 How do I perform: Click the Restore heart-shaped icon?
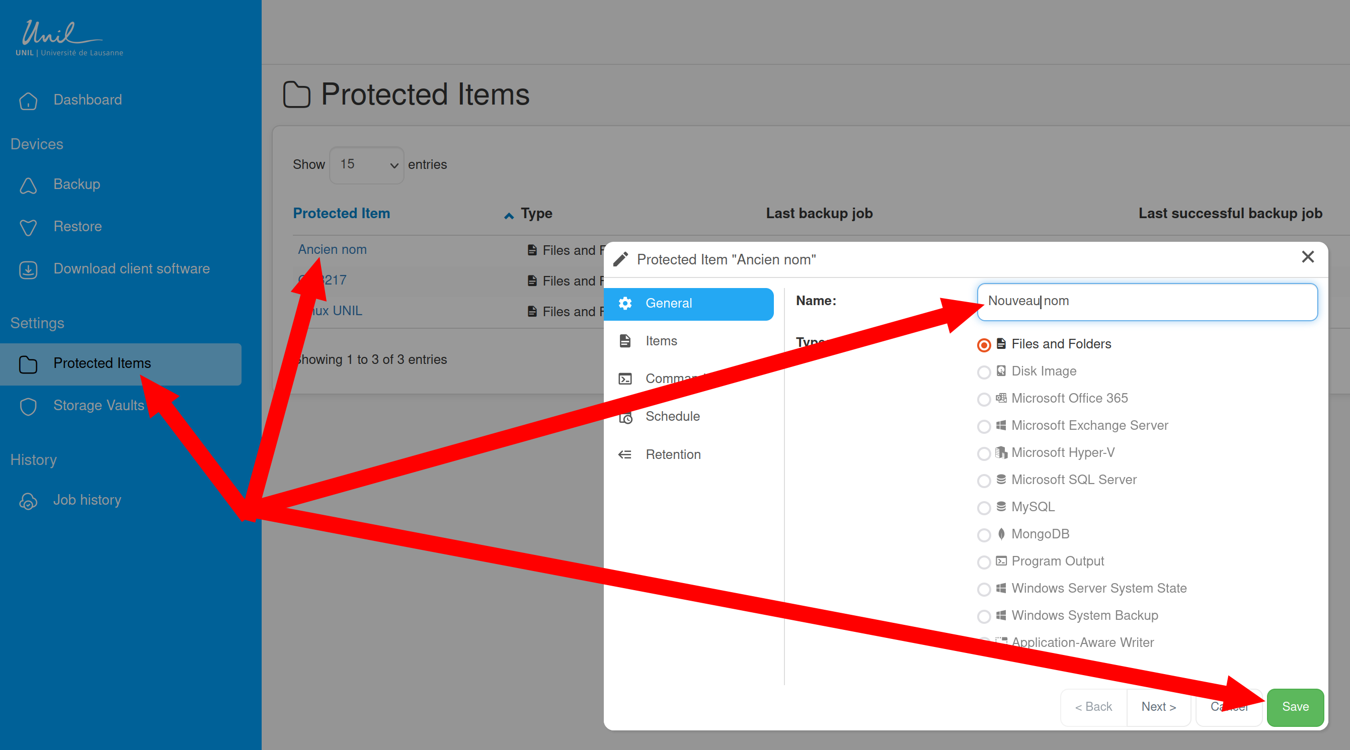pyautogui.click(x=28, y=227)
